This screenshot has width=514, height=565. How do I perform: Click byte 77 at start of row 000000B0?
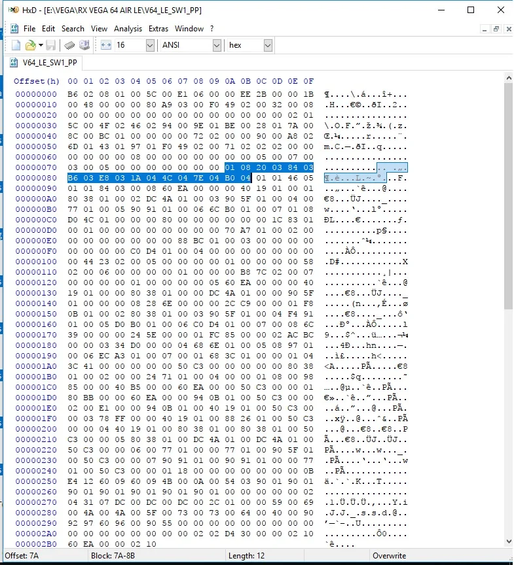(x=73, y=209)
